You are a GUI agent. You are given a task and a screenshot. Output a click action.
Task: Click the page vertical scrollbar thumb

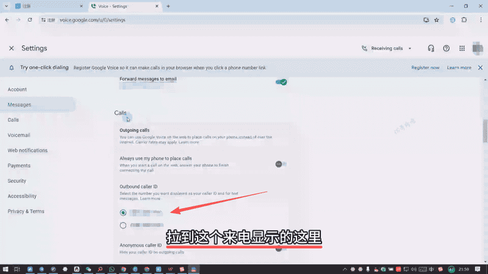point(485,130)
